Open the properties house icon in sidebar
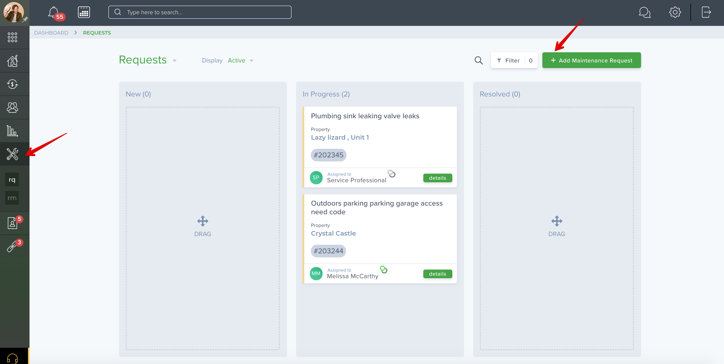The width and height of the screenshot is (724, 364). 12,61
